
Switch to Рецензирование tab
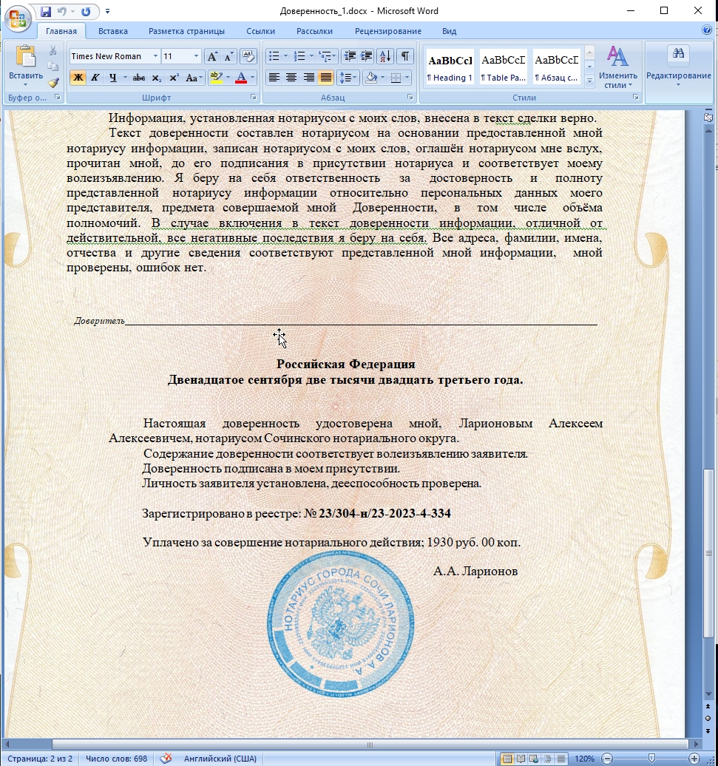click(387, 31)
